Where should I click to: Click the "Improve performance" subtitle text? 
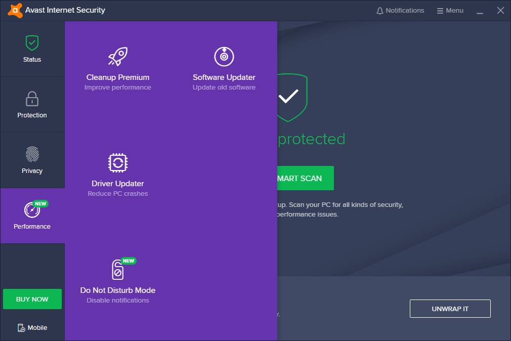117,88
